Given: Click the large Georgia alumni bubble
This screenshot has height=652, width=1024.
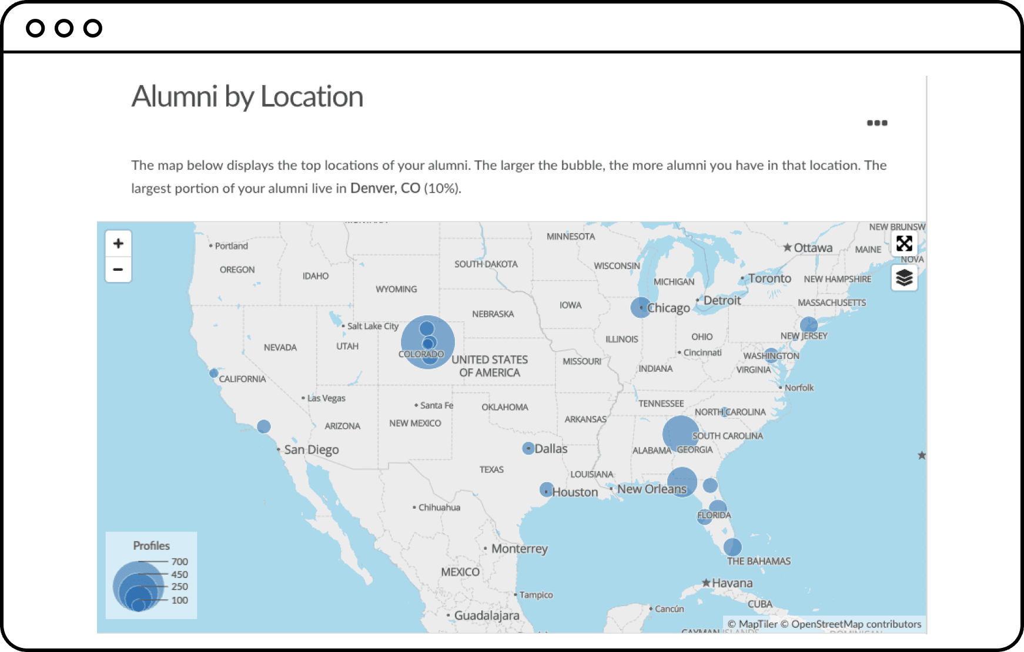Looking at the screenshot, I should pyautogui.click(x=680, y=433).
